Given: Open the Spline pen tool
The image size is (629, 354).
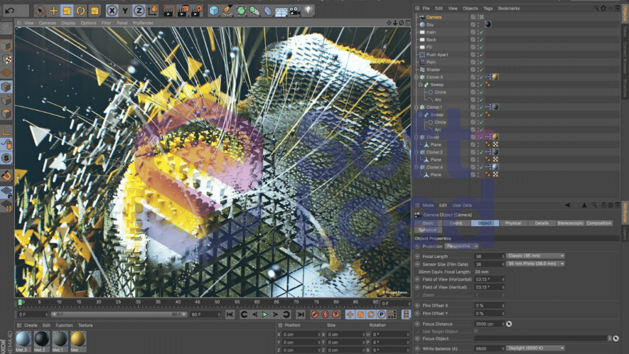Looking at the screenshot, I should tap(227, 11).
